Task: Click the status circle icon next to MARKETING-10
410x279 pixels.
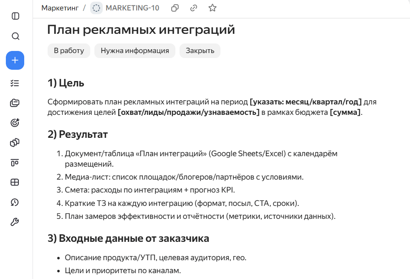Action: click(96, 8)
